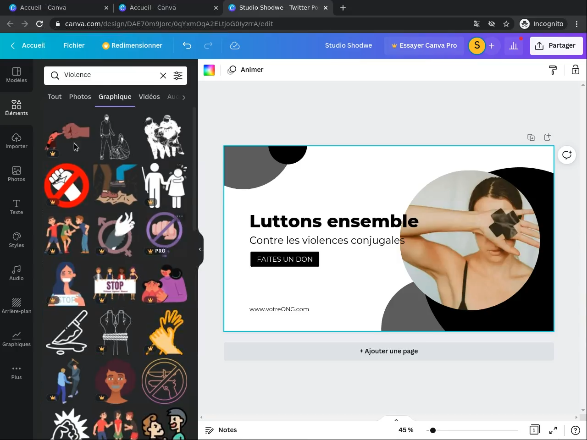587x440 pixels.
Task: Lock the selected element
Action: pyautogui.click(x=575, y=70)
